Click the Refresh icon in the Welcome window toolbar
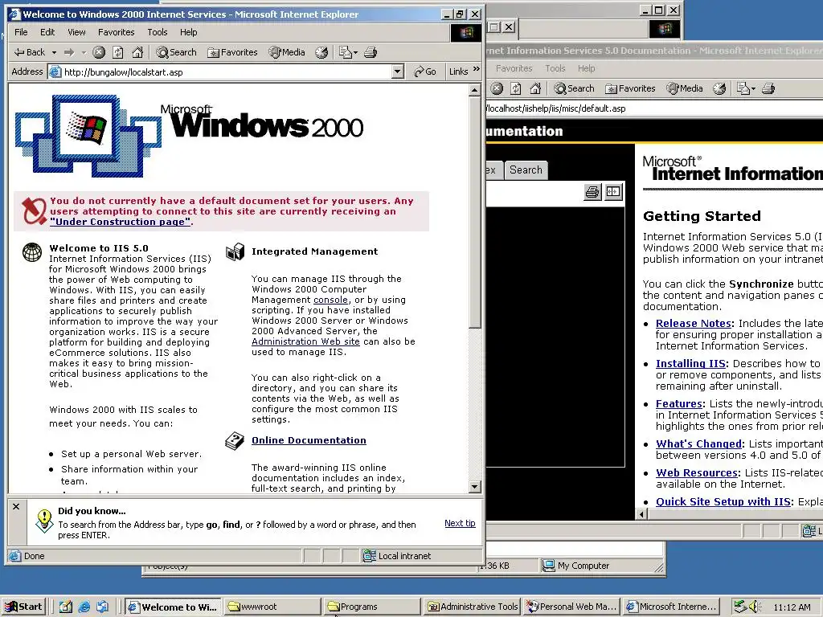This screenshot has width=823, height=617. point(118,52)
